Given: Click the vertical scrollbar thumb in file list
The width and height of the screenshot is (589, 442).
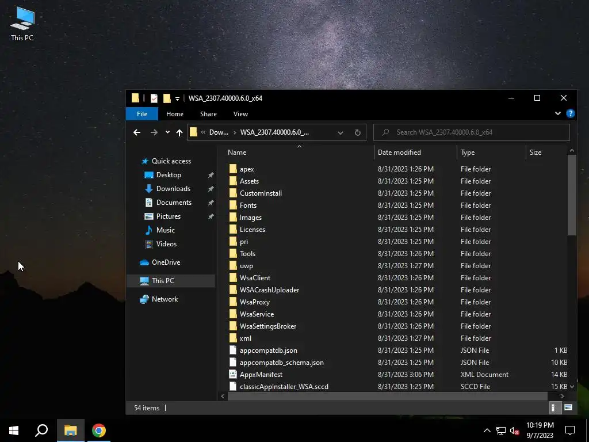Looking at the screenshot, I should (572, 195).
